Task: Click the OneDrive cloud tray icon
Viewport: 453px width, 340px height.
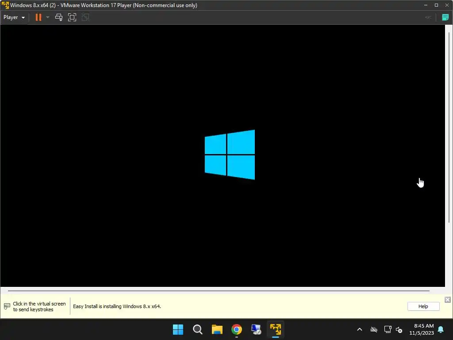Action: [374, 329]
